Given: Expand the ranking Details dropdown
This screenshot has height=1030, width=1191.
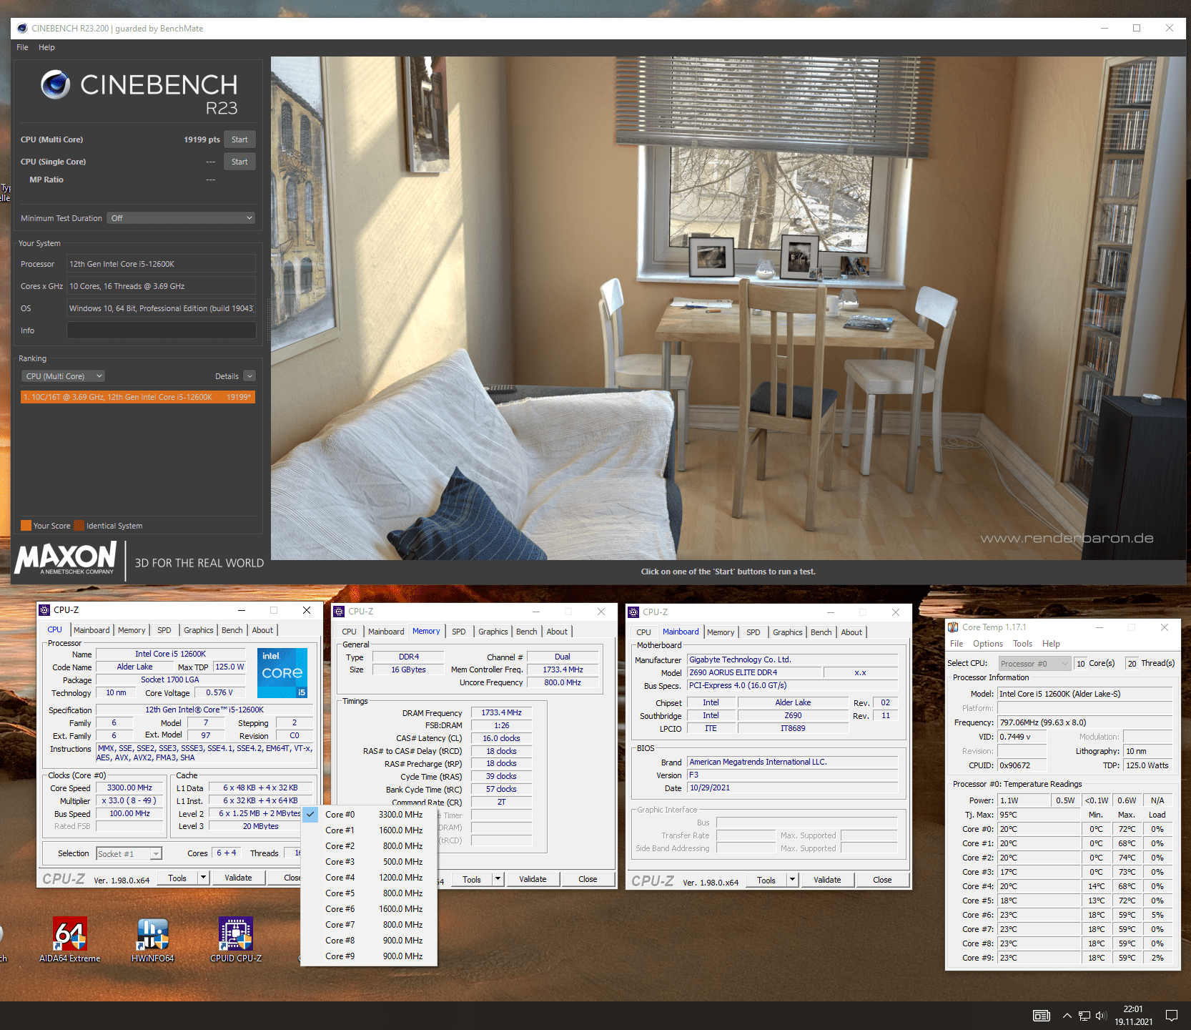Looking at the screenshot, I should click(x=249, y=376).
